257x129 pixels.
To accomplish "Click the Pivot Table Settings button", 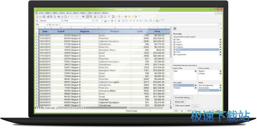I will click(183, 97).
